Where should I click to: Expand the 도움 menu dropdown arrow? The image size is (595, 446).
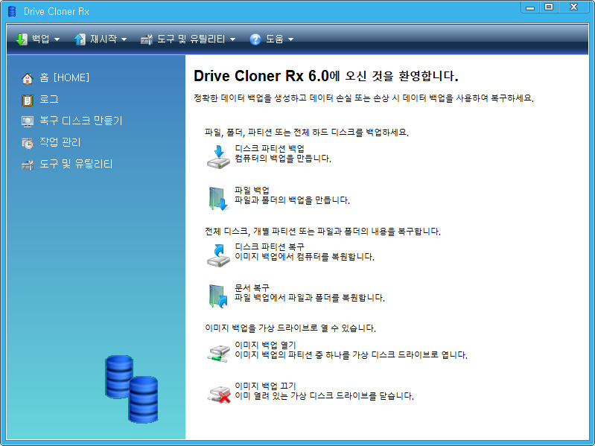[290, 39]
